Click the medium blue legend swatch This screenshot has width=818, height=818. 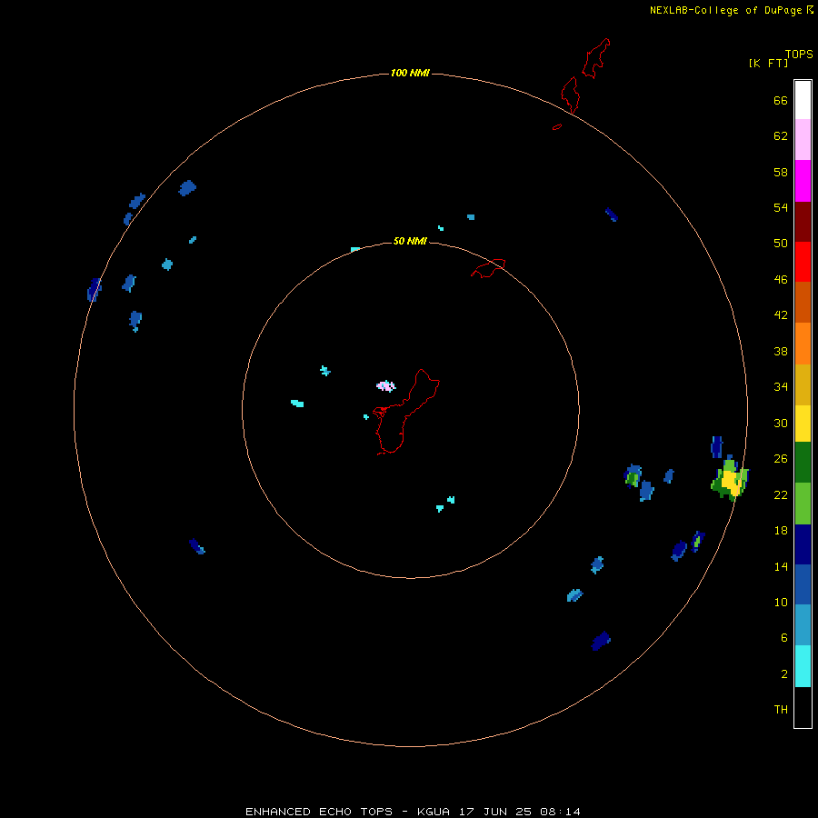coord(803,584)
